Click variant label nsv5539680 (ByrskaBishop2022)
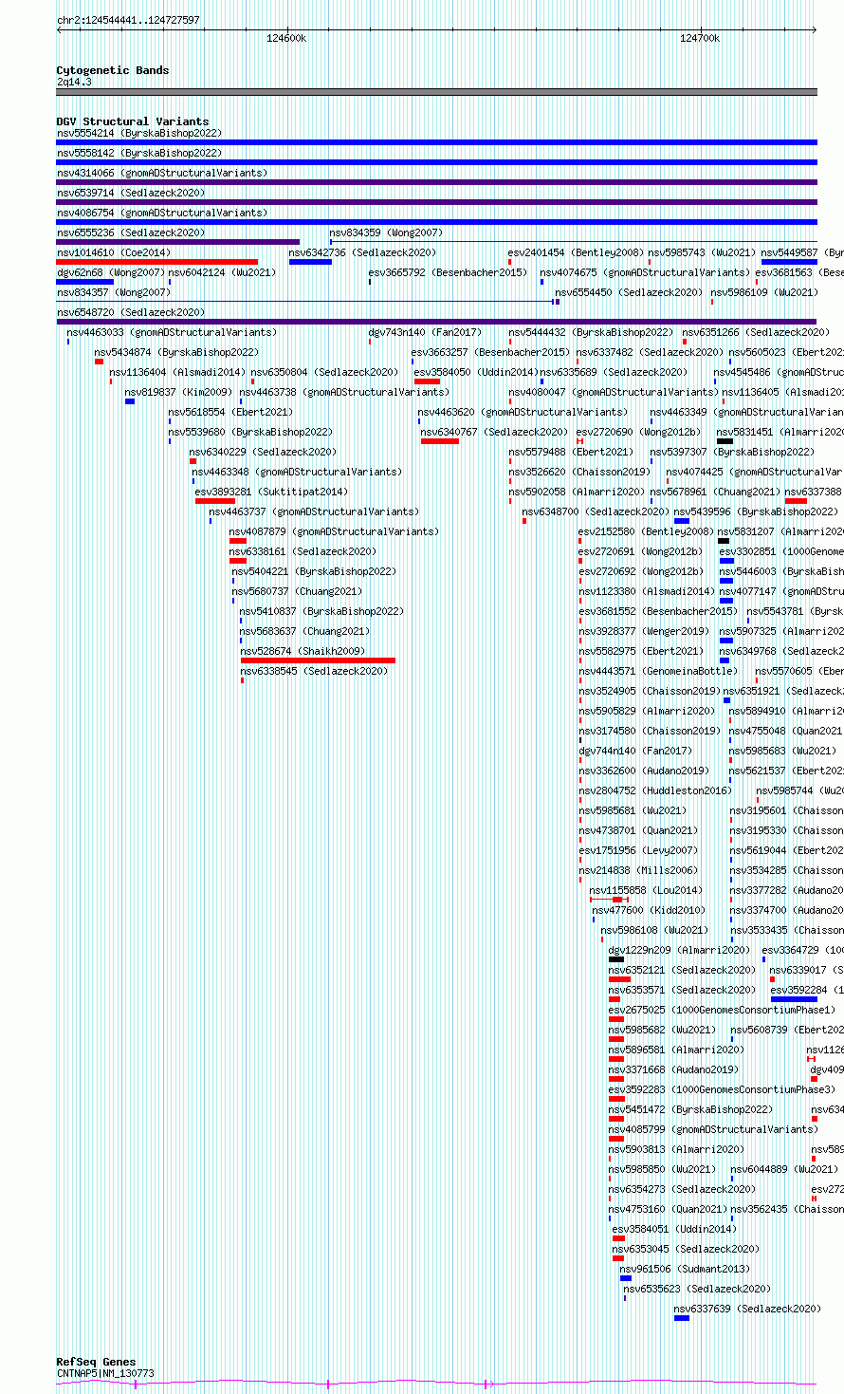Image resolution: width=844 pixels, height=1394 pixels. (x=250, y=433)
